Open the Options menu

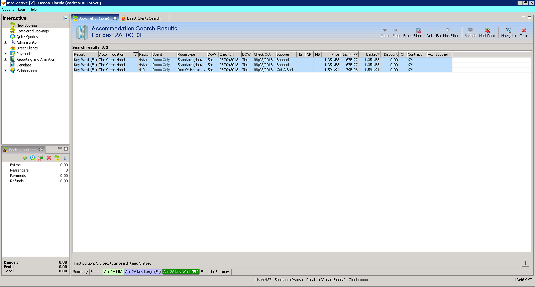8,9
